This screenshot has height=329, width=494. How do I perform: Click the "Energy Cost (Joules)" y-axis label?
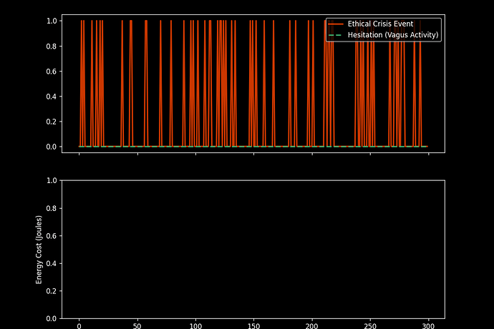point(40,250)
